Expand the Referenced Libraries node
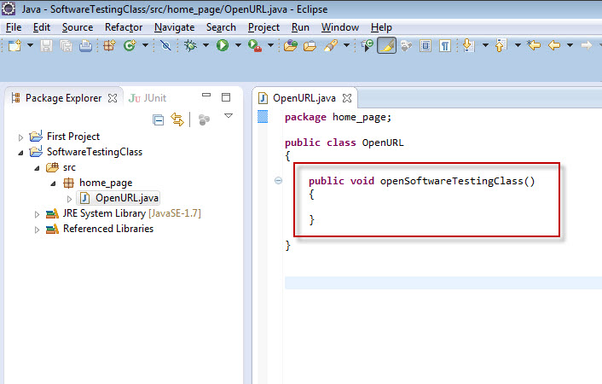 pos(37,230)
